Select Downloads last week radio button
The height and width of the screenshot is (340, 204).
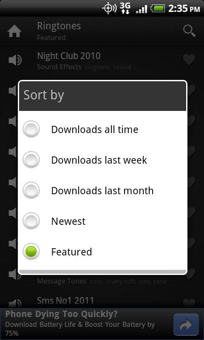31,160
